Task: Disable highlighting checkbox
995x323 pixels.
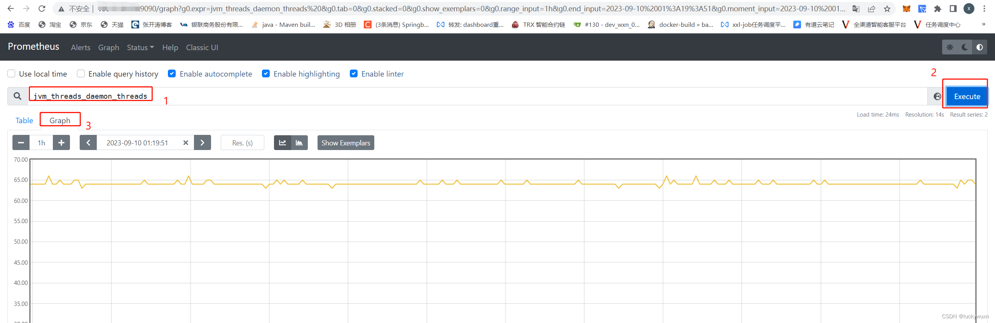Action: click(x=266, y=73)
